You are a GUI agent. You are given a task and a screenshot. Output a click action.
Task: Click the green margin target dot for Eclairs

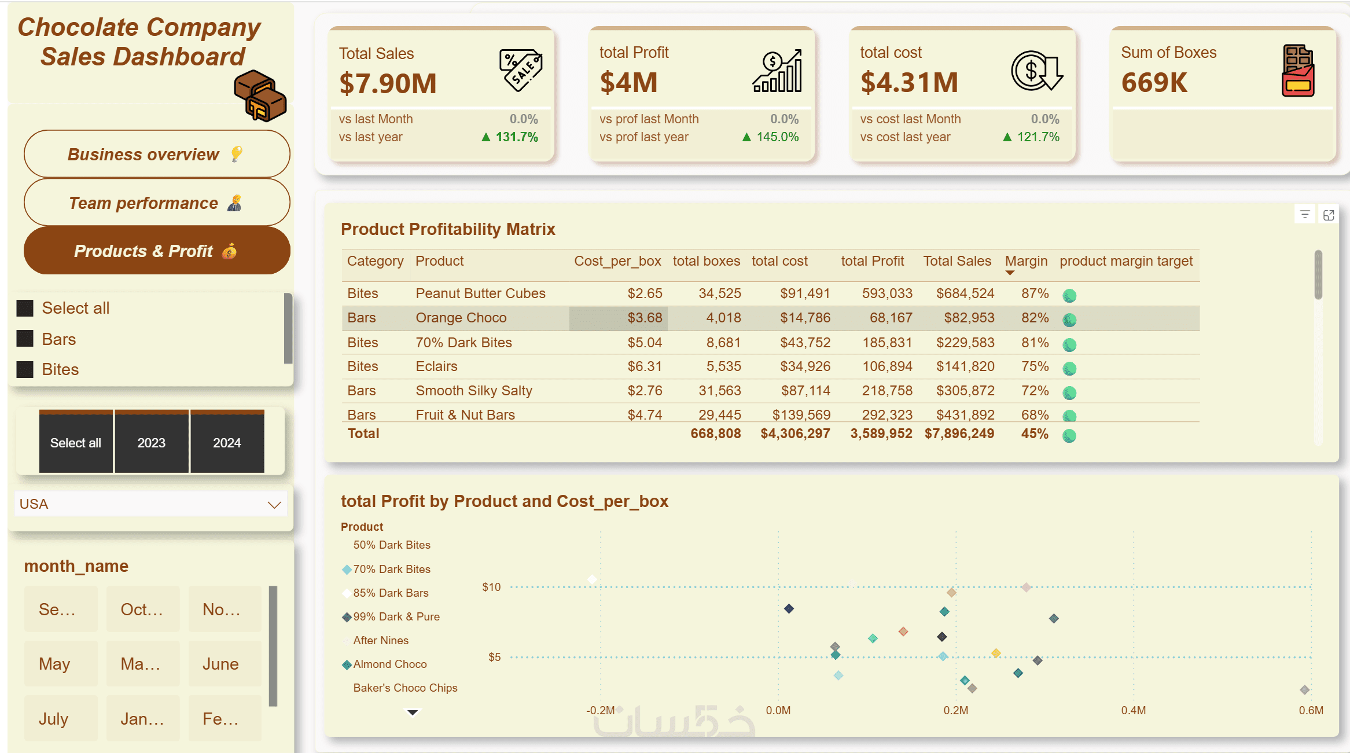(x=1069, y=369)
